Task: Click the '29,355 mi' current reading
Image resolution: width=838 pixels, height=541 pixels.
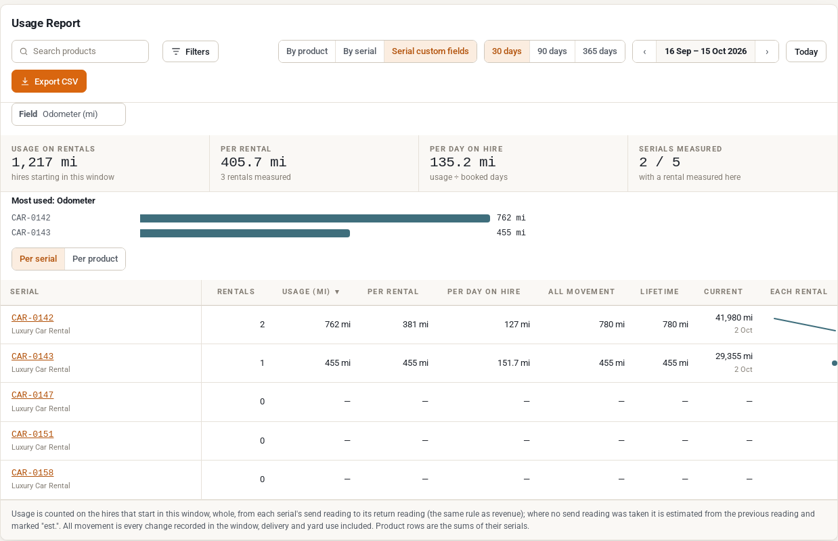Action: click(734, 356)
